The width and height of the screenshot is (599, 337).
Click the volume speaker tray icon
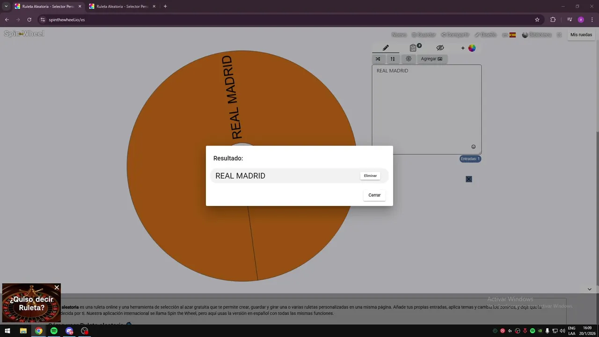tap(562, 331)
